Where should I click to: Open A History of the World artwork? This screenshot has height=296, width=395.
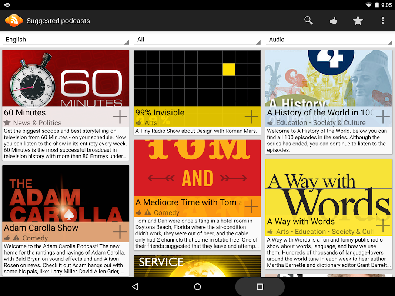tap(329, 78)
